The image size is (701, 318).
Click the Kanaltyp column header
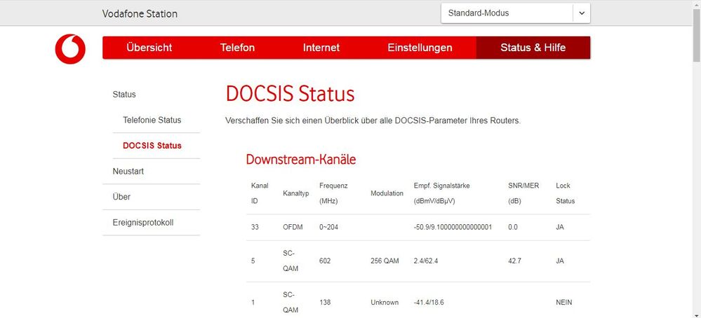[x=296, y=193]
